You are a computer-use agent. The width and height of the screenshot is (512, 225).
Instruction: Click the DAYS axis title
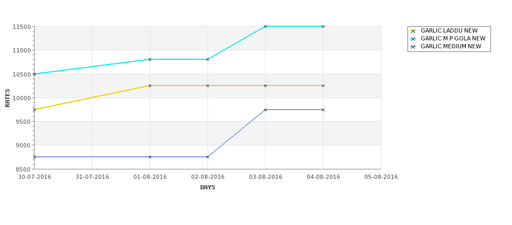click(207, 188)
